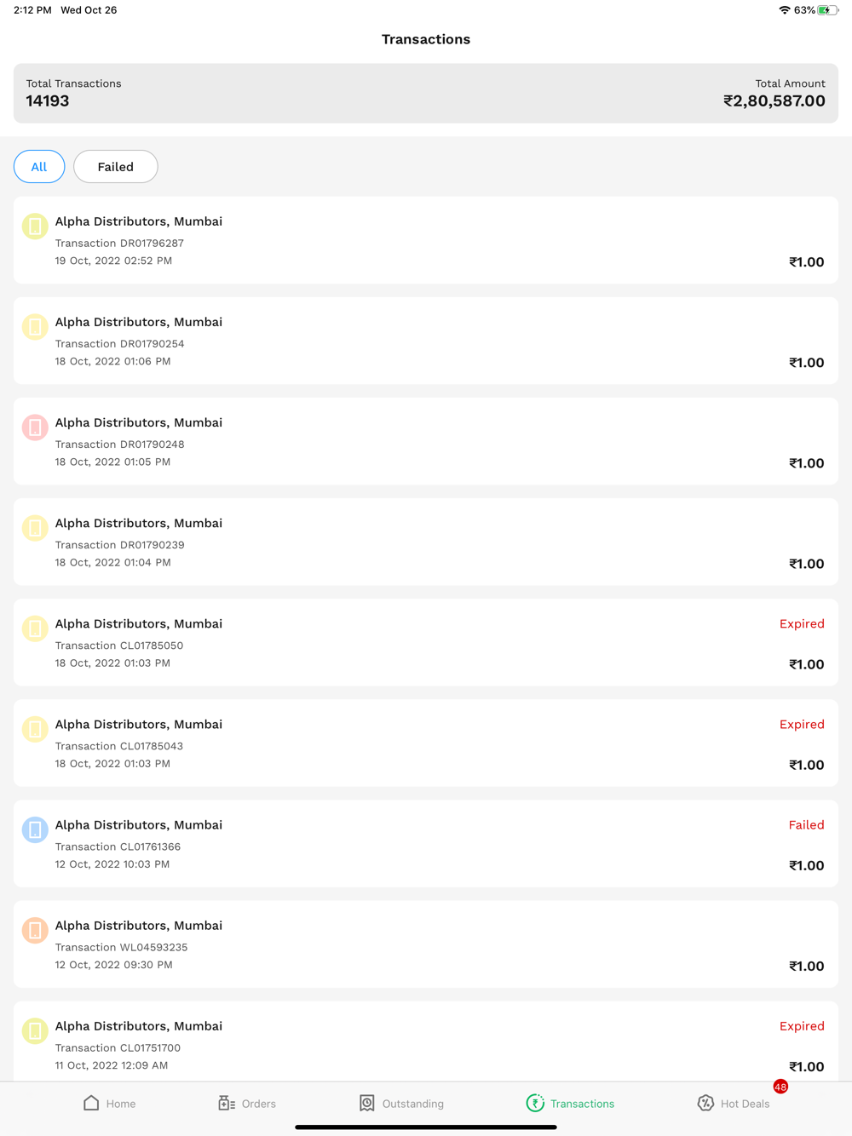This screenshot has height=1136, width=852.
Task: Tap yellow icon for transaction CL01751700
Action: (35, 1030)
